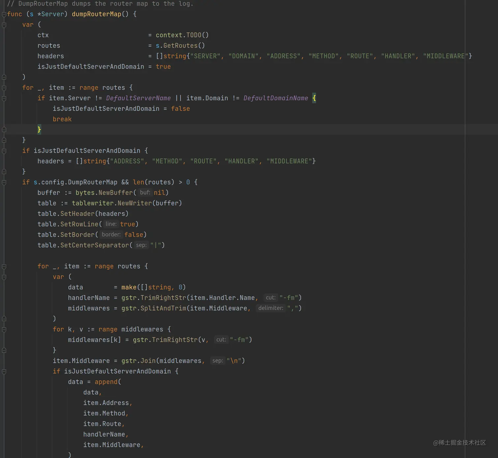The height and width of the screenshot is (458, 498).
Task: Collapse the func dumpRouterMap fold marker
Action: [4, 14]
